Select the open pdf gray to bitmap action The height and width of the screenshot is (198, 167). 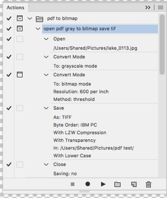point(80,29)
